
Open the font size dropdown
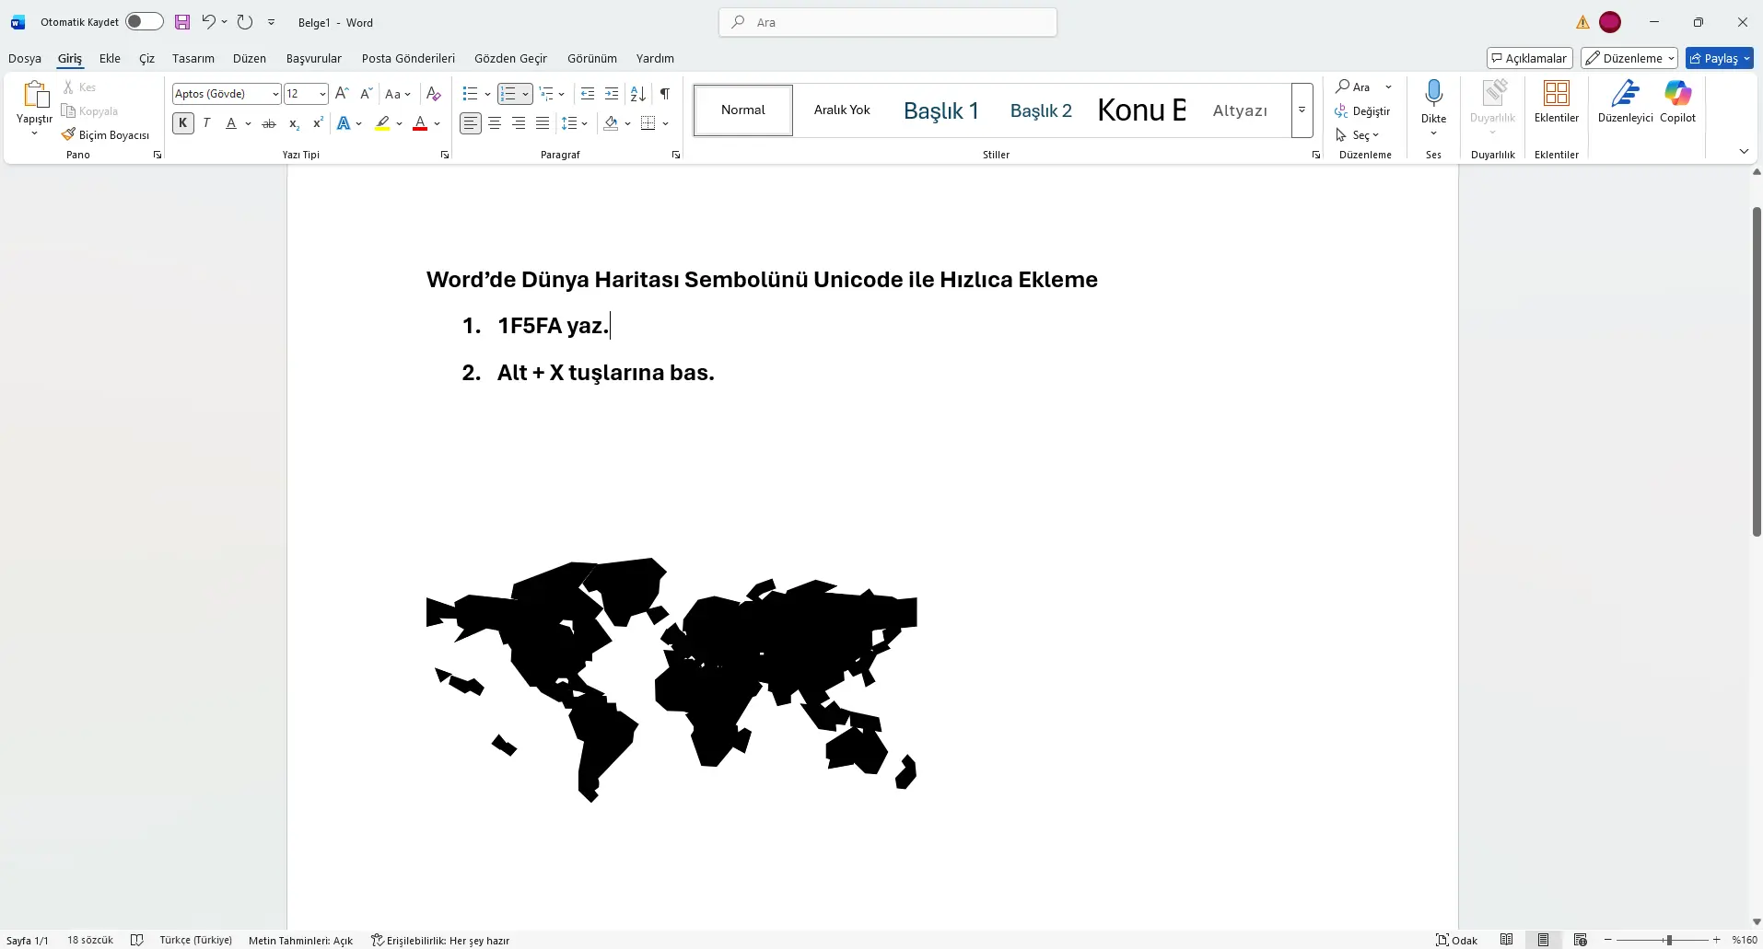tap(321, 93)
